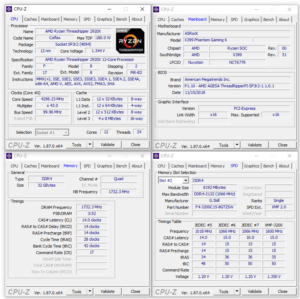Click Tools in the Memory Slot Selection window
This screenshot has height=299, width=300.
tap(224, 291)
